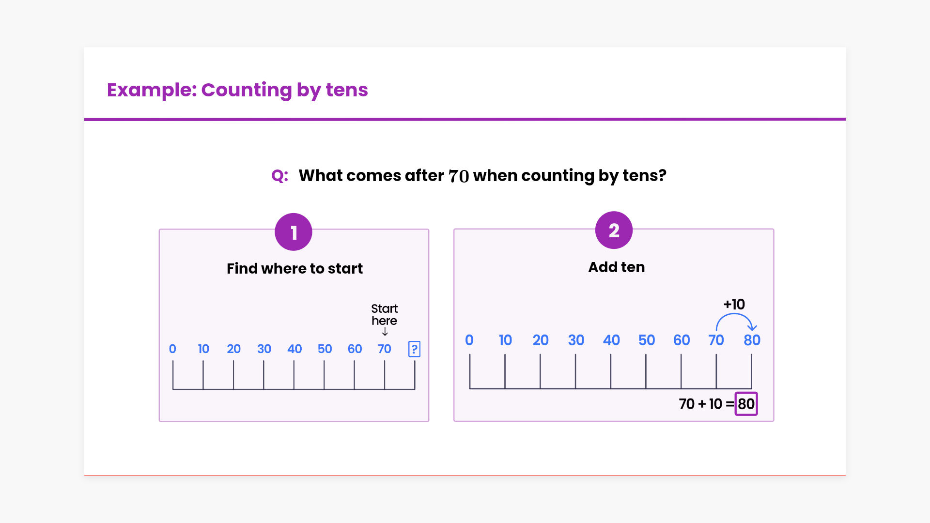Click the 70 + 10 = equation text
The image size is (930, 523).
click(x=706, y=404)
